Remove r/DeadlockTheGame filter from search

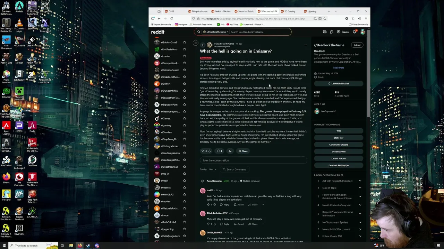228,32
